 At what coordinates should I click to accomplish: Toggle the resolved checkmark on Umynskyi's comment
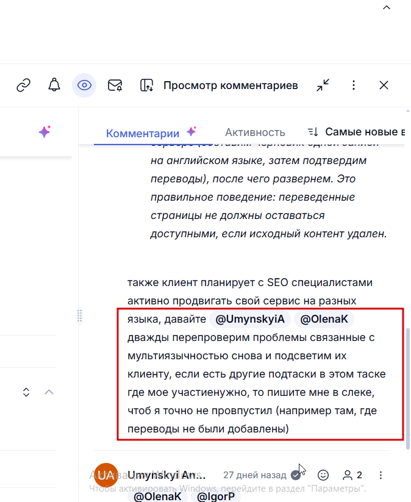click(296, 475)
